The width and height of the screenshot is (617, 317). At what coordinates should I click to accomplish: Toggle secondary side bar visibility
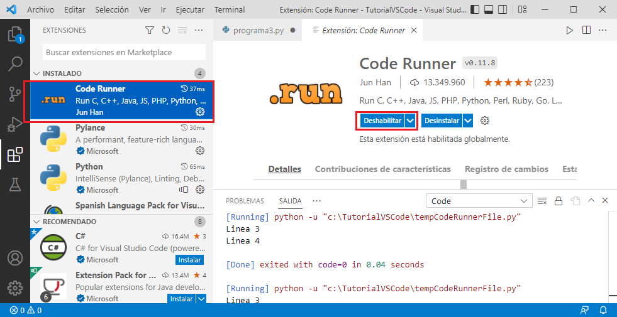coord(503,9)
